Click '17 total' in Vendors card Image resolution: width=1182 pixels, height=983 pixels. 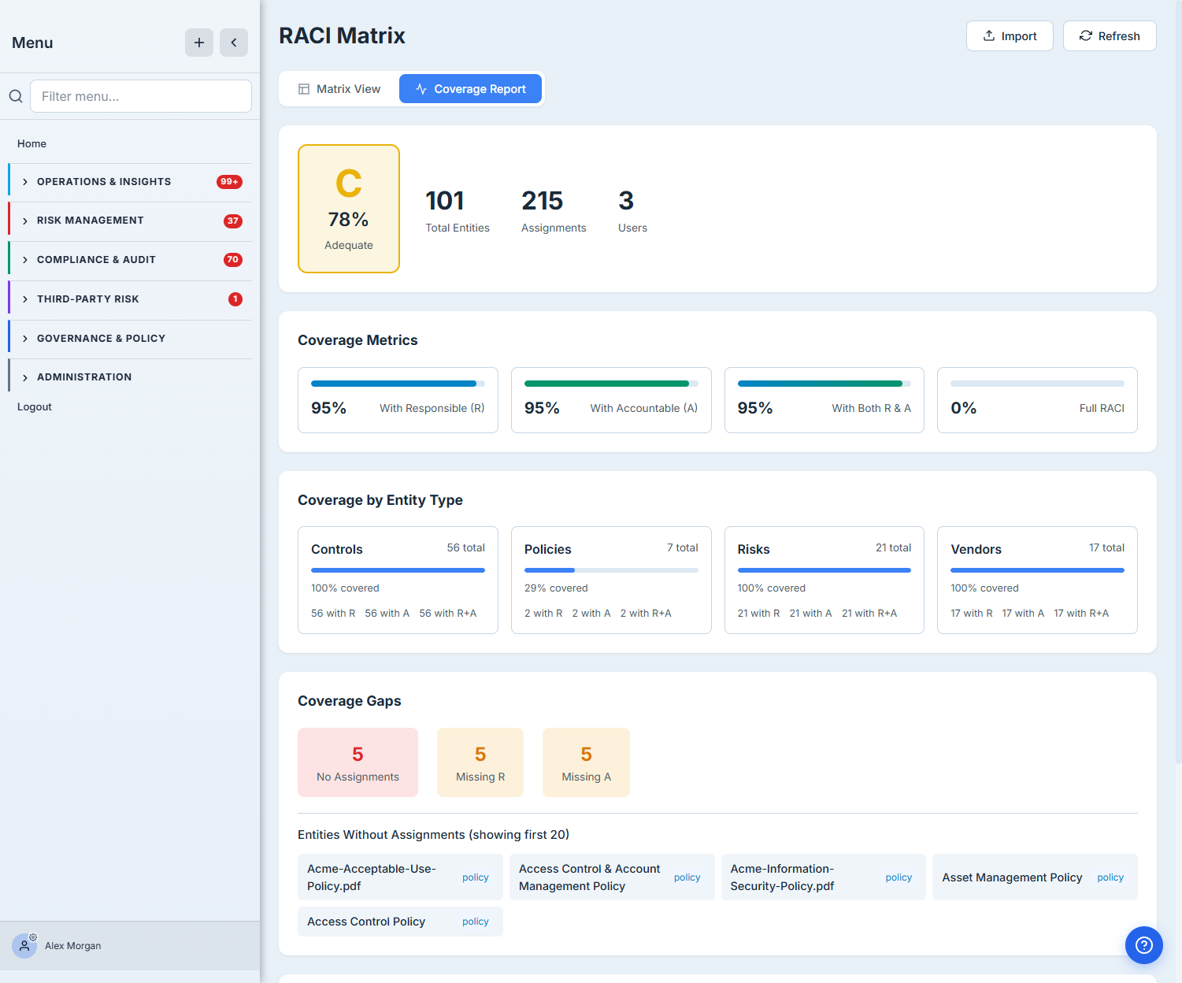1106,547
